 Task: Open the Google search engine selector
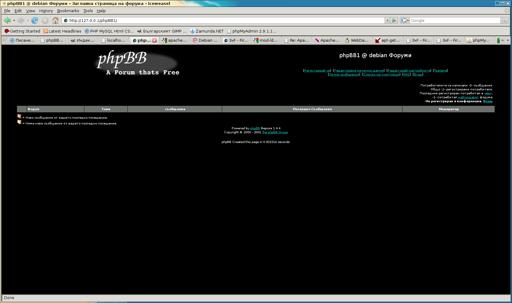coord(405,20)
